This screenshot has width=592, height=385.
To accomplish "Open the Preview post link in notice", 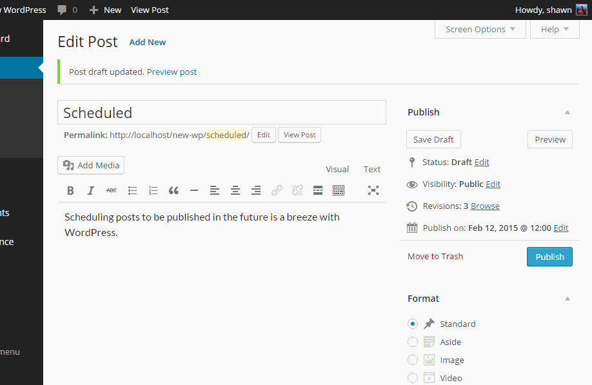I will point(172,72).
